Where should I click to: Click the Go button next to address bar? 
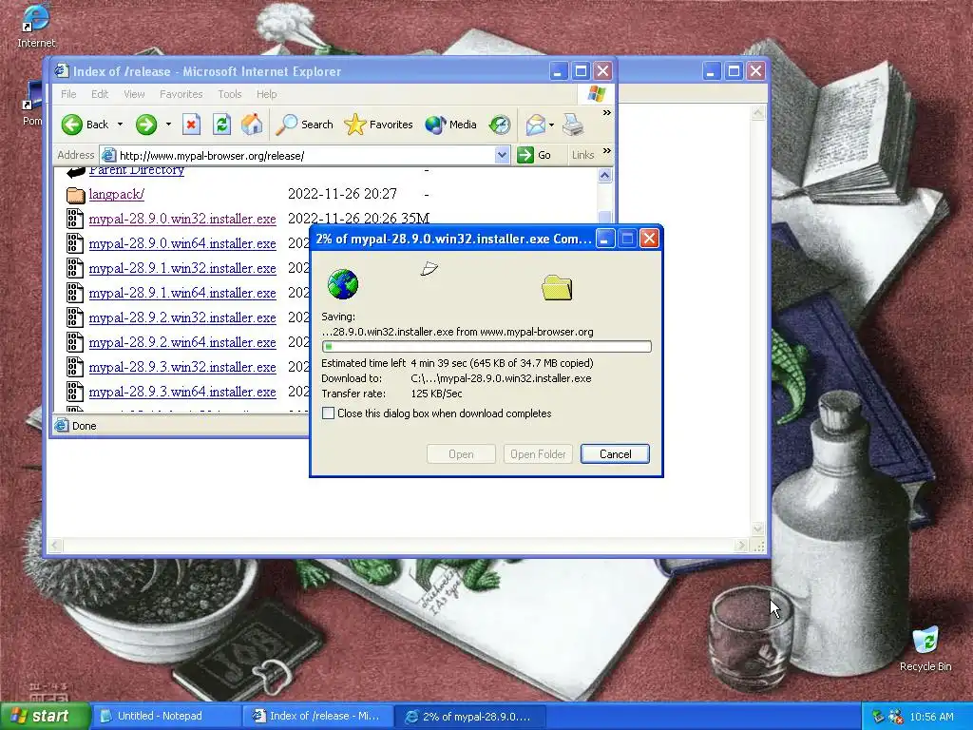pyautogui.click(x=534, y=155)
